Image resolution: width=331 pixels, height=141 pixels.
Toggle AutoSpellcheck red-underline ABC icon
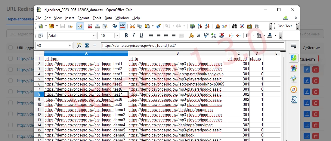pyautogui.click(x=122, y=26)
